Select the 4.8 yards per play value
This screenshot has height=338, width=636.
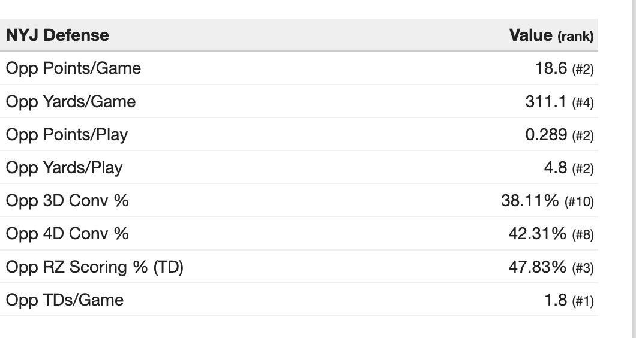[556, 168]
